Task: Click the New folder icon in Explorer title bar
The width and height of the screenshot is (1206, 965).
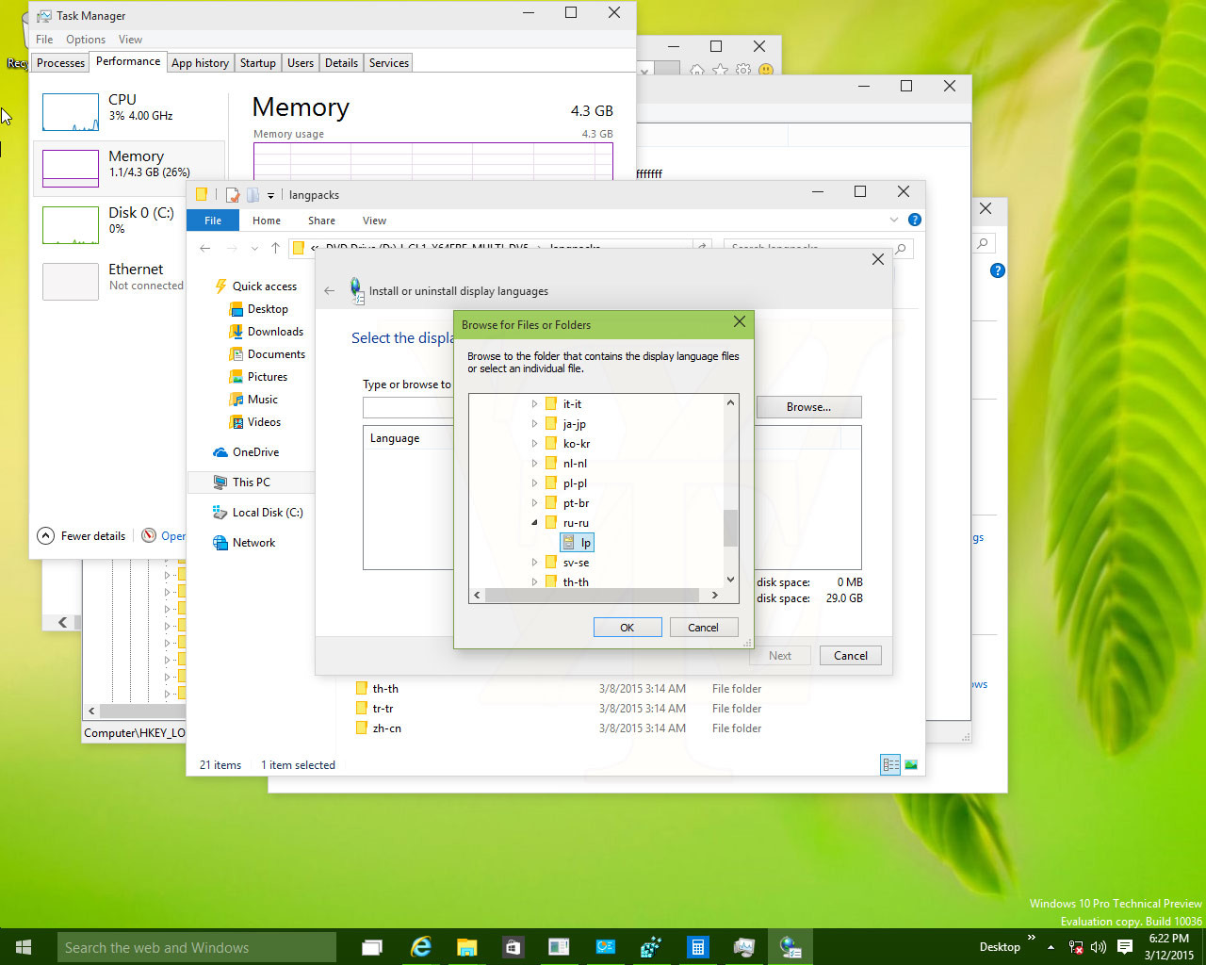Action: click(x=253, y=195)
